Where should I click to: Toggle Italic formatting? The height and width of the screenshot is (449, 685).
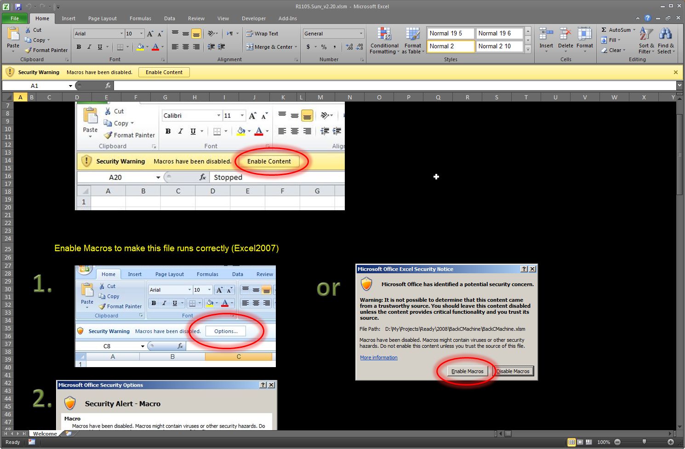(x=89, y=47)
